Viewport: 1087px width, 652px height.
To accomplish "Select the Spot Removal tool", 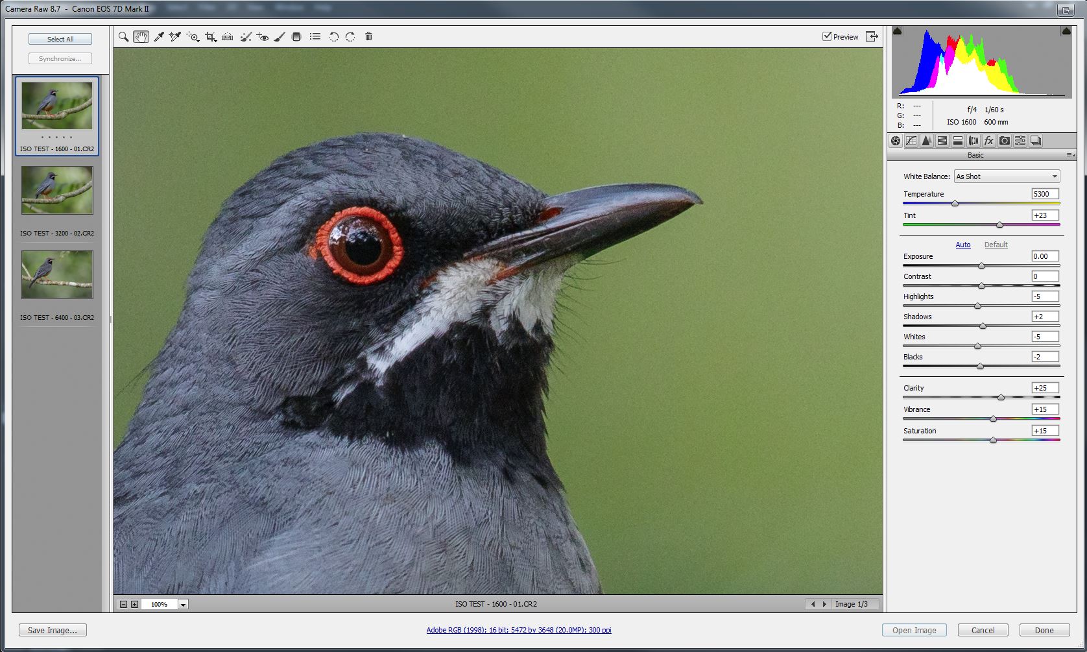I will click(x=246, y=37).
